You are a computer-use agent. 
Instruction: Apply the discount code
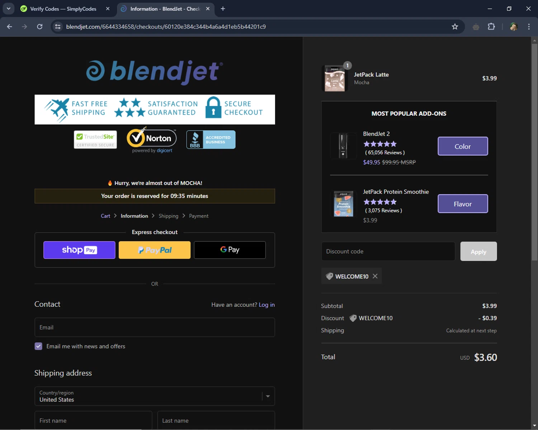click(478, 251)
